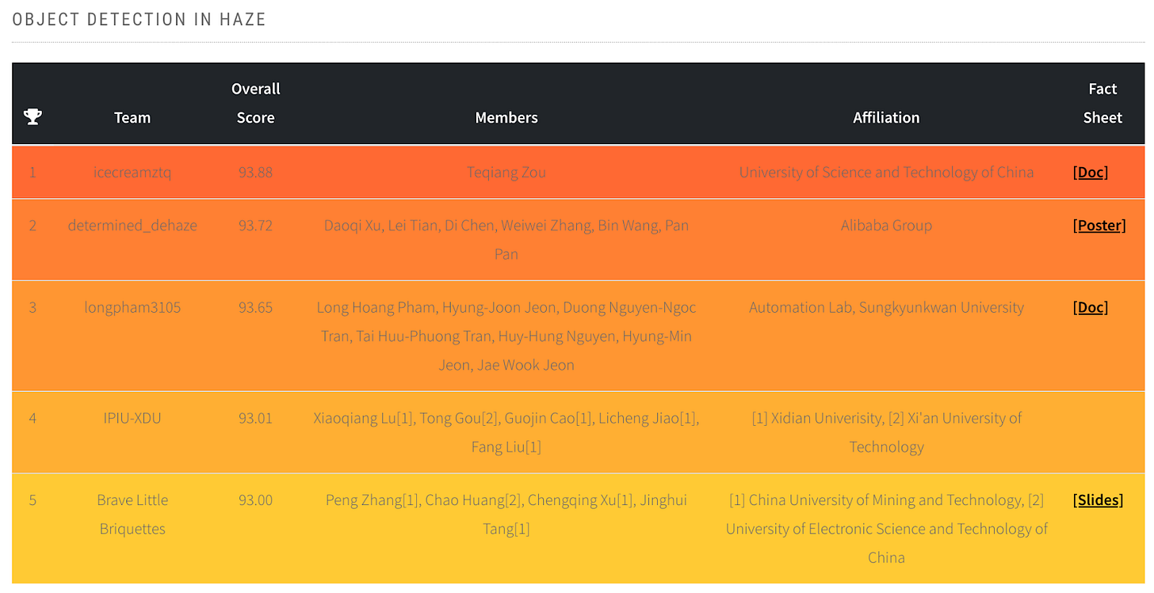Open the [Poster] link for determined_dehaze
The height and width of the screenshot is (593, 1154).
click(1099, 225)
